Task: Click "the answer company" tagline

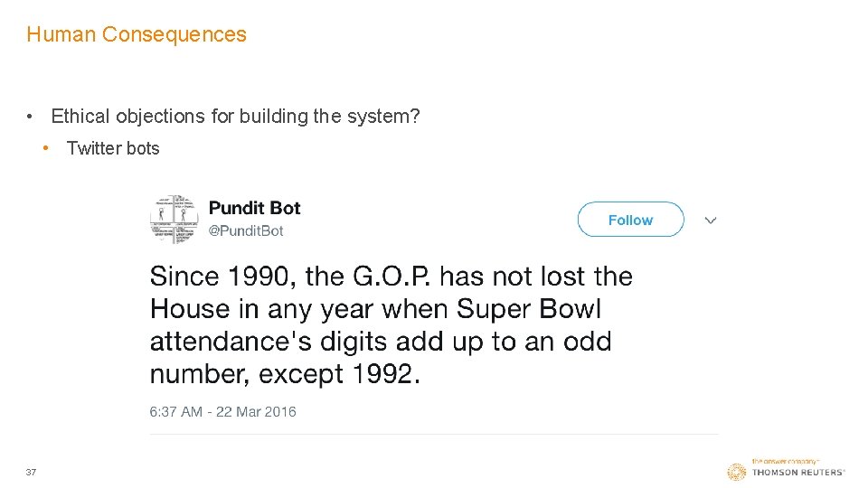Action: (x=784, y=461)
